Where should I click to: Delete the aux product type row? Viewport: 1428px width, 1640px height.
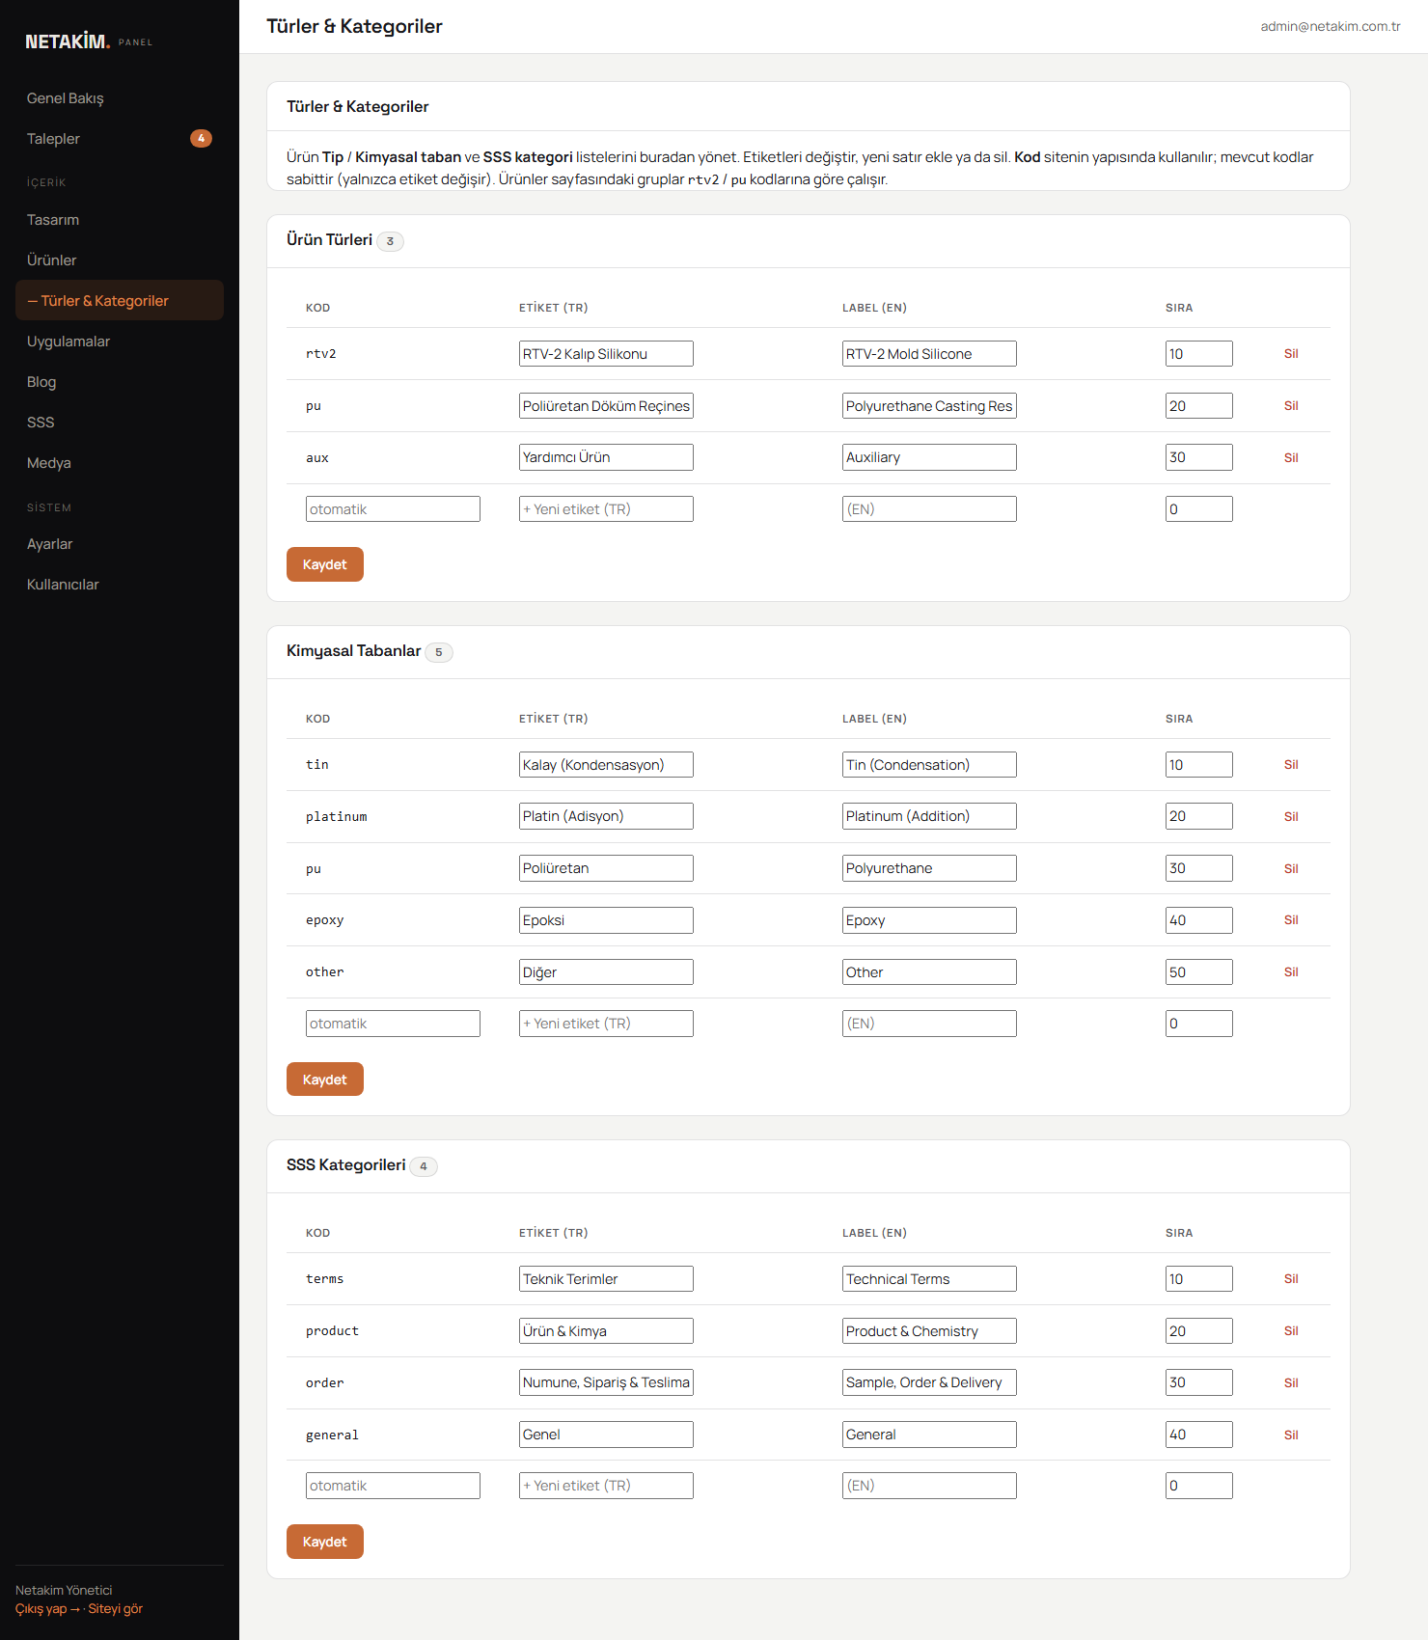pyautogui.click(x=1291, y=458)
